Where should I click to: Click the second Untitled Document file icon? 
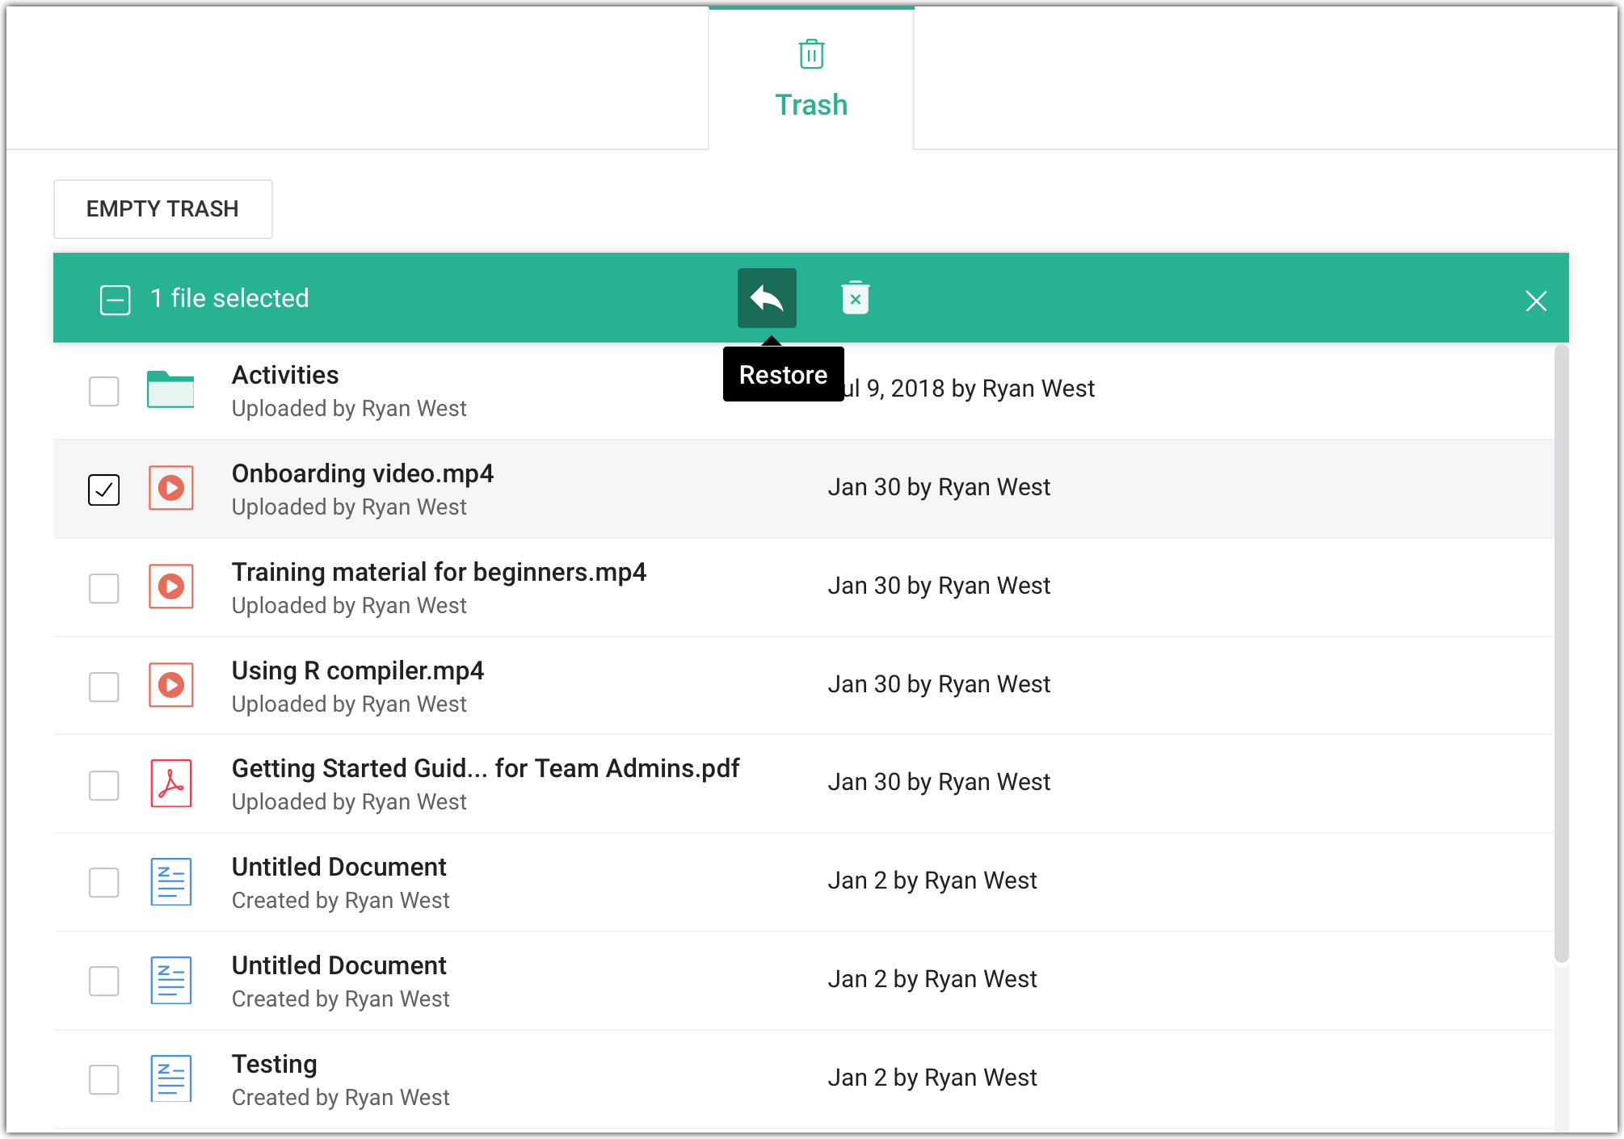pyautogui.click(x=170, y=980)
